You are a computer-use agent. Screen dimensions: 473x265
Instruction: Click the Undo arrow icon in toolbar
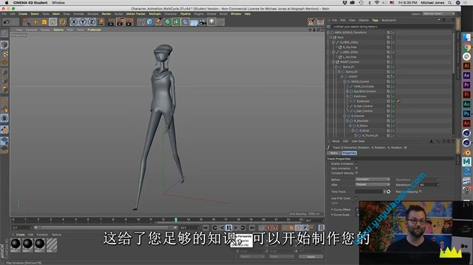7,21
